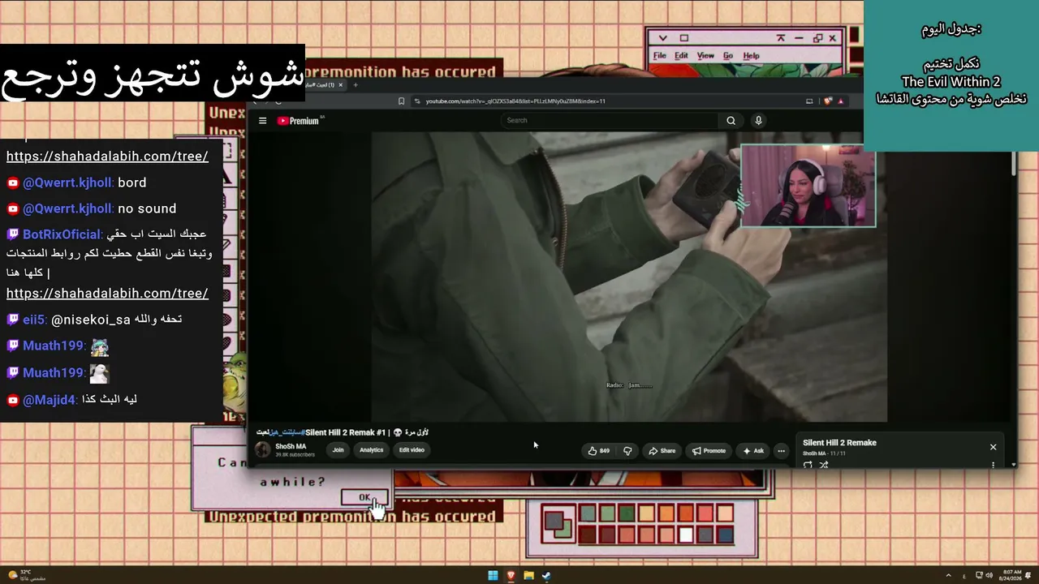Image resolution: width=1039 pixels, height=584 pixels.
Task: Open channel Analytics
Action: (371, 450)
